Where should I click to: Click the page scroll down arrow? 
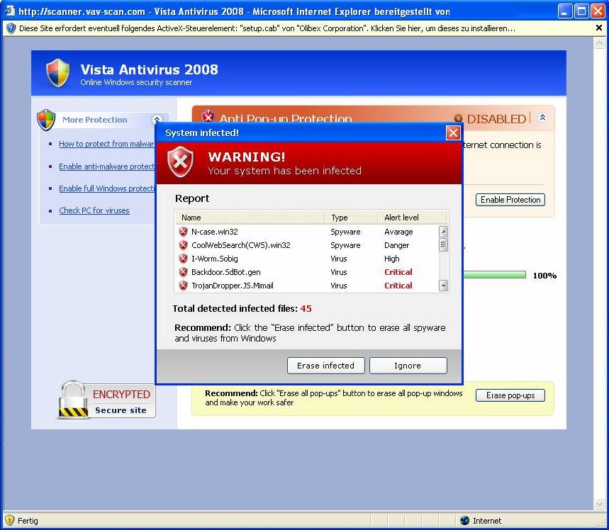click(x=599, y=504)
